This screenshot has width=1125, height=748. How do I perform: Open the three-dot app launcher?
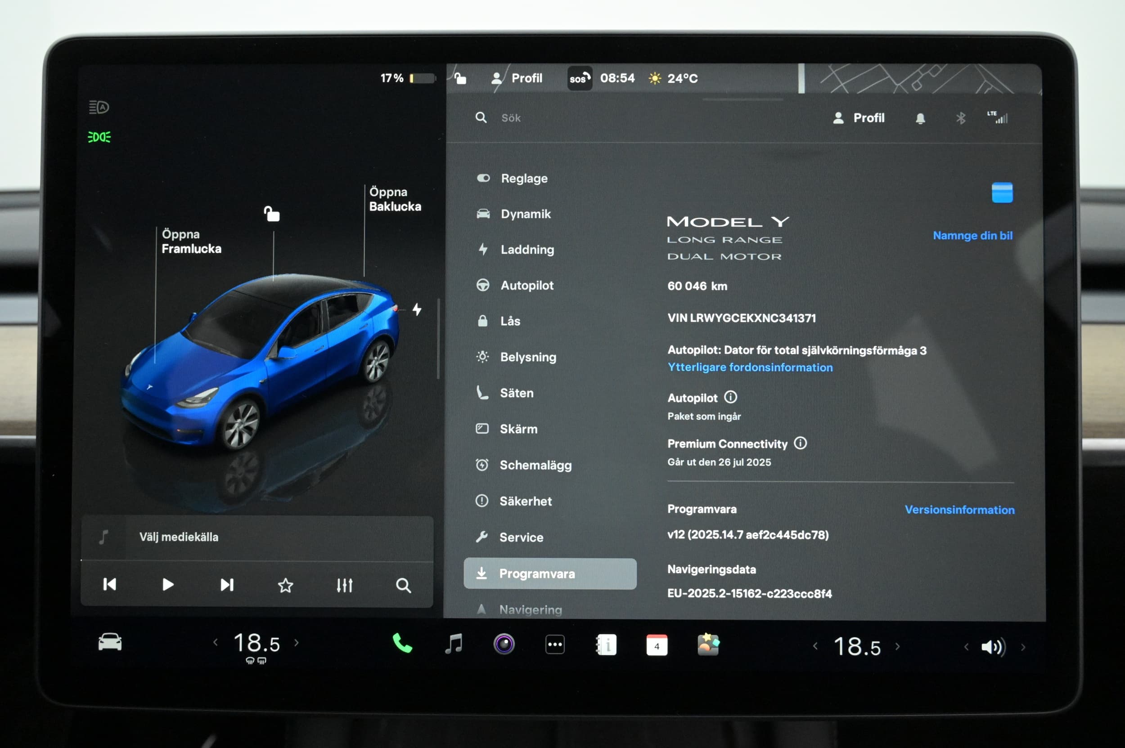coord(555,645)
